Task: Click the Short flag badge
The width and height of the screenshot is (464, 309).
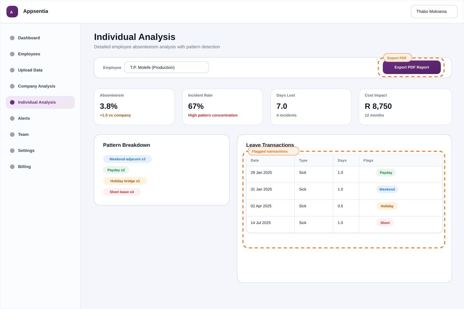Action: [385, 223]
